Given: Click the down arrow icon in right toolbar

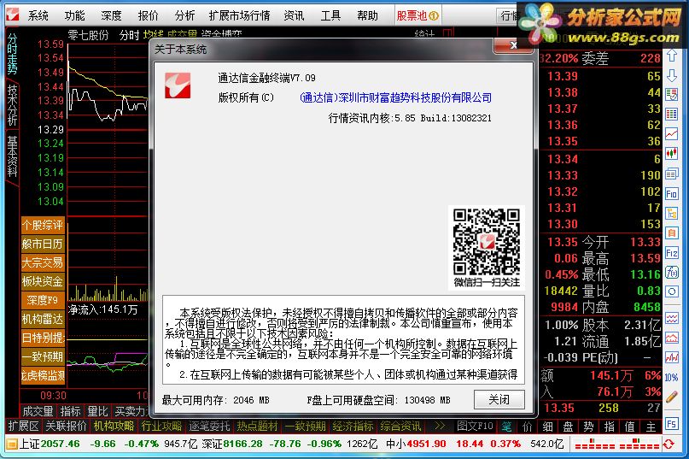Looking at the screenshot, I should [x=671, y=75].
